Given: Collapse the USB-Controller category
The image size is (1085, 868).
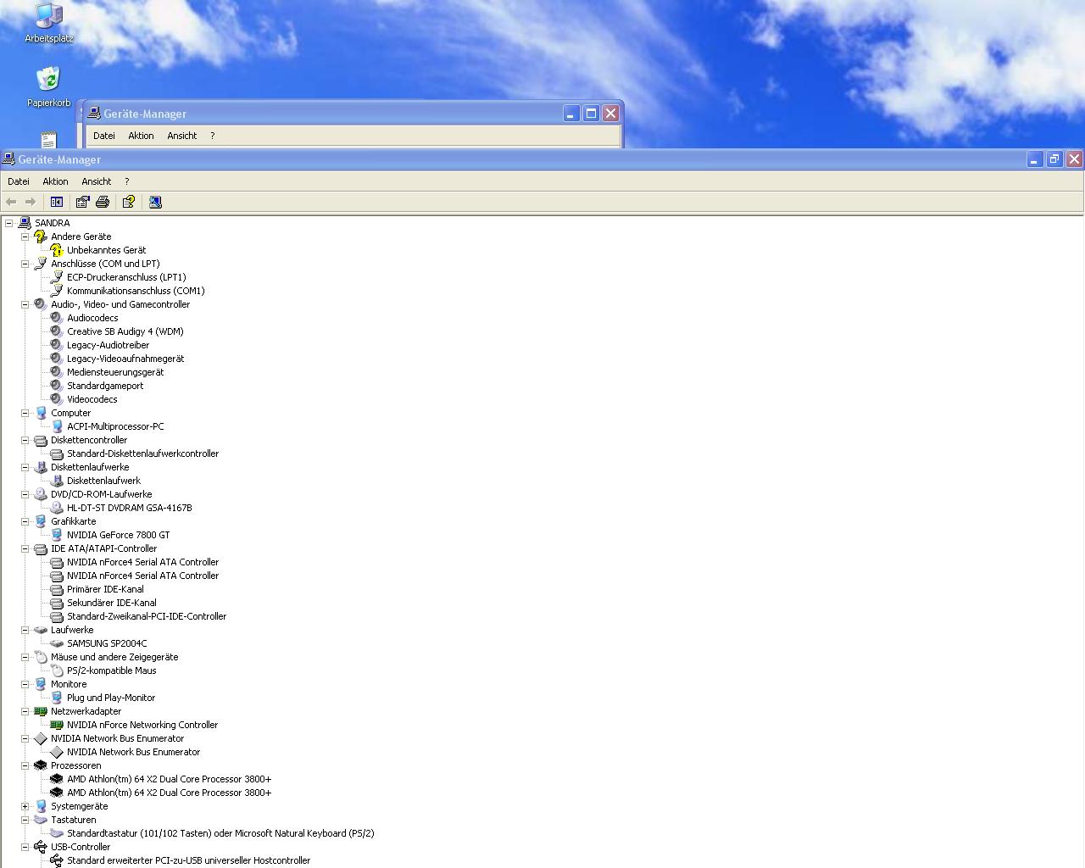Looking at the screenshot, I should [x=25, y=847].
